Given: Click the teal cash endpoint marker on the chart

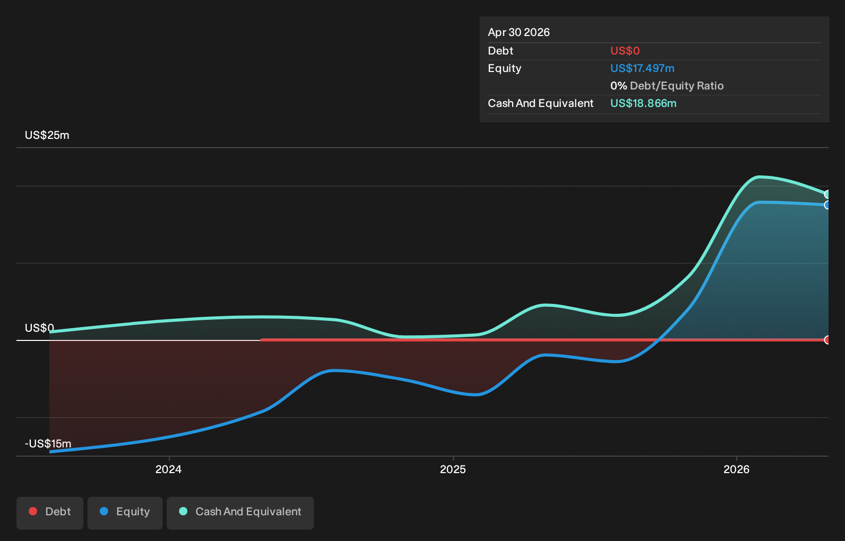Looking at the screenshot, I should [x=828, y=194].
